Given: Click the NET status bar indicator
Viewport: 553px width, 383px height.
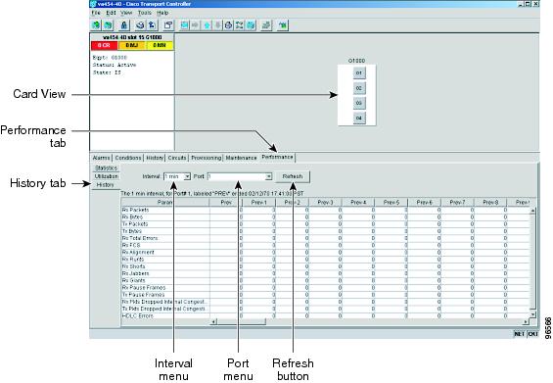Looking at the screenshot, I should (520, 334).
